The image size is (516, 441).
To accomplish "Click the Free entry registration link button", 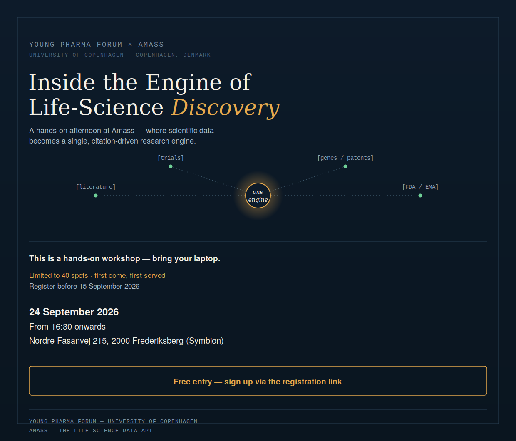I will 258,381.
